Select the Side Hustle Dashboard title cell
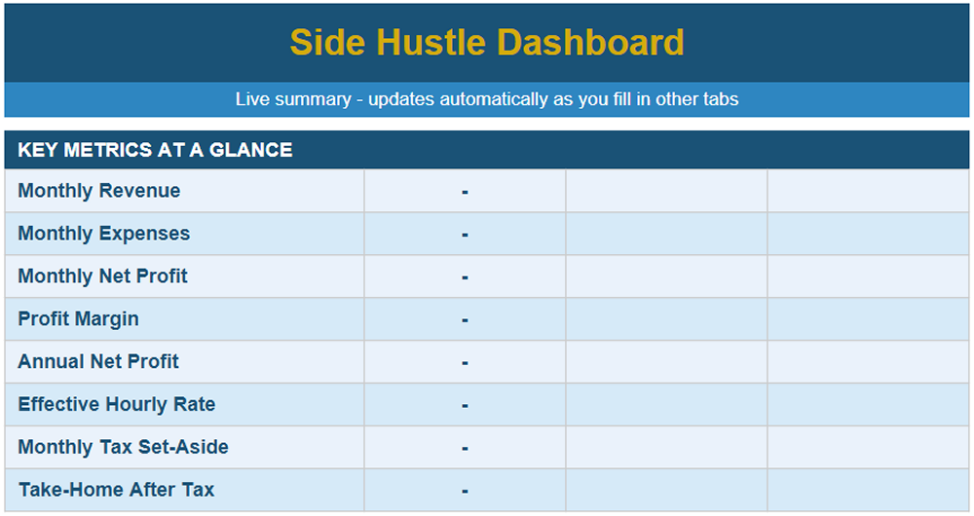The height and width of the screenshot is (516, 974). [x=487, y=43]
